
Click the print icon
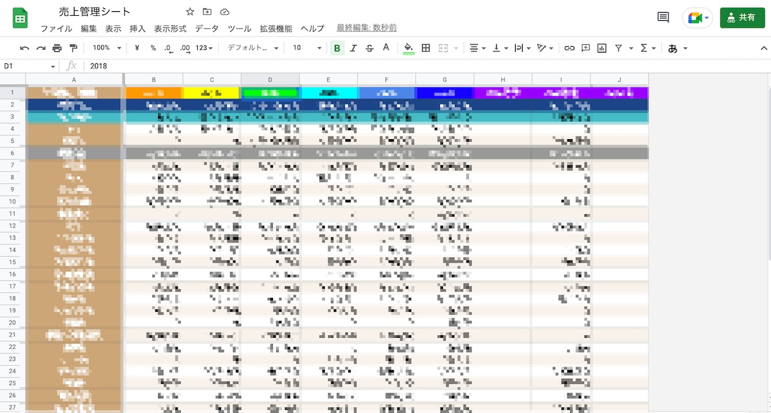(x=57, y=48)
